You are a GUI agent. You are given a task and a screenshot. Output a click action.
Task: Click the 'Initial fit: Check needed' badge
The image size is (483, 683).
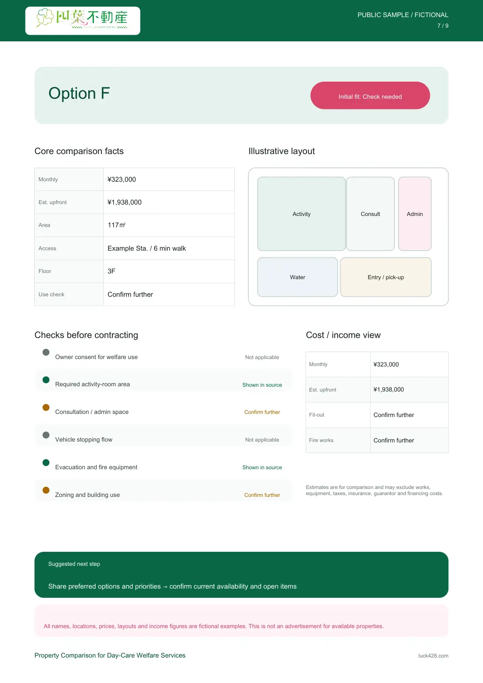[x=370, y=95]
